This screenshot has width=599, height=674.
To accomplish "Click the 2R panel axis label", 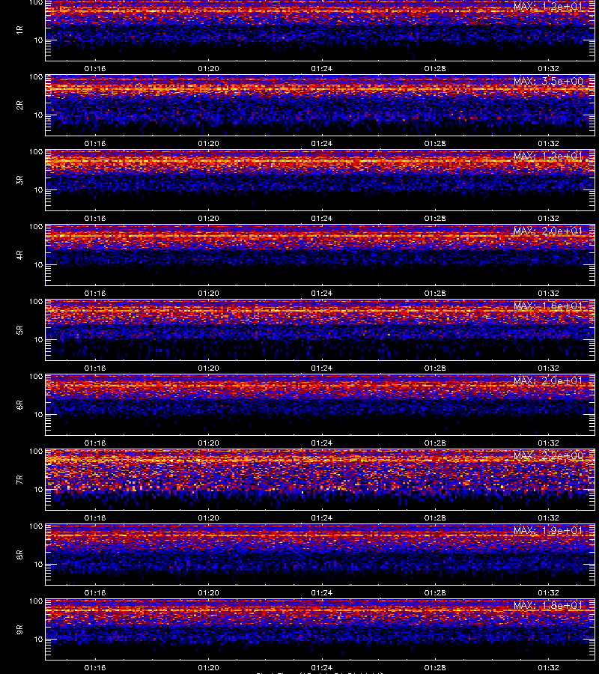I will point(19,106).
